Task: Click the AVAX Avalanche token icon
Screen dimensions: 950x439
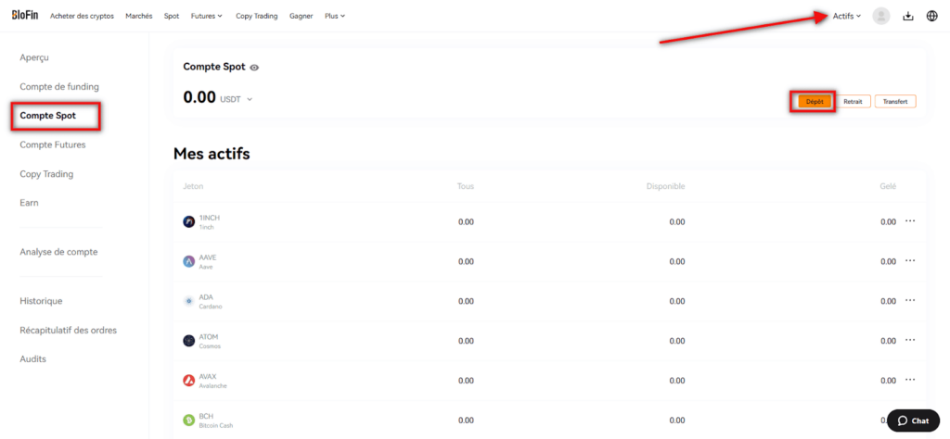Action: 189,381
